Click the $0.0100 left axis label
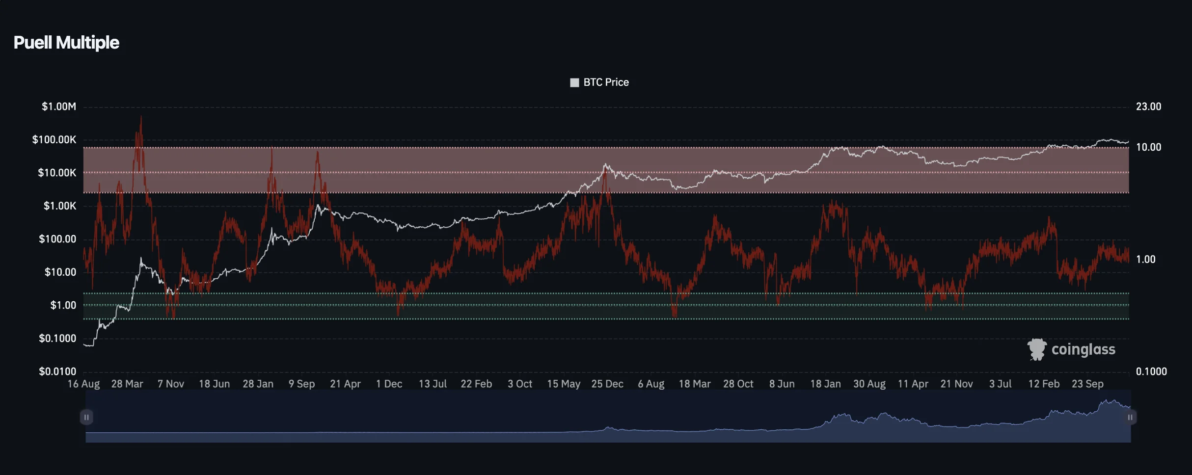 (57, 371)
